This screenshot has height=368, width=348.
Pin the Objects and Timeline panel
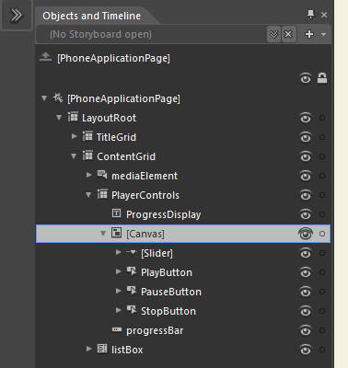click(x=310, y=15)
